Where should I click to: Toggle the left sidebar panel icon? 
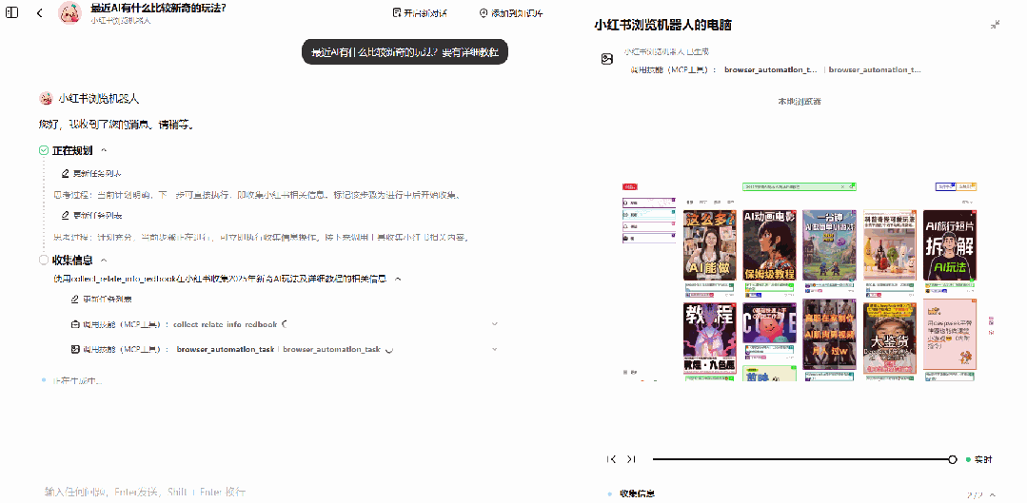(12, 12)
